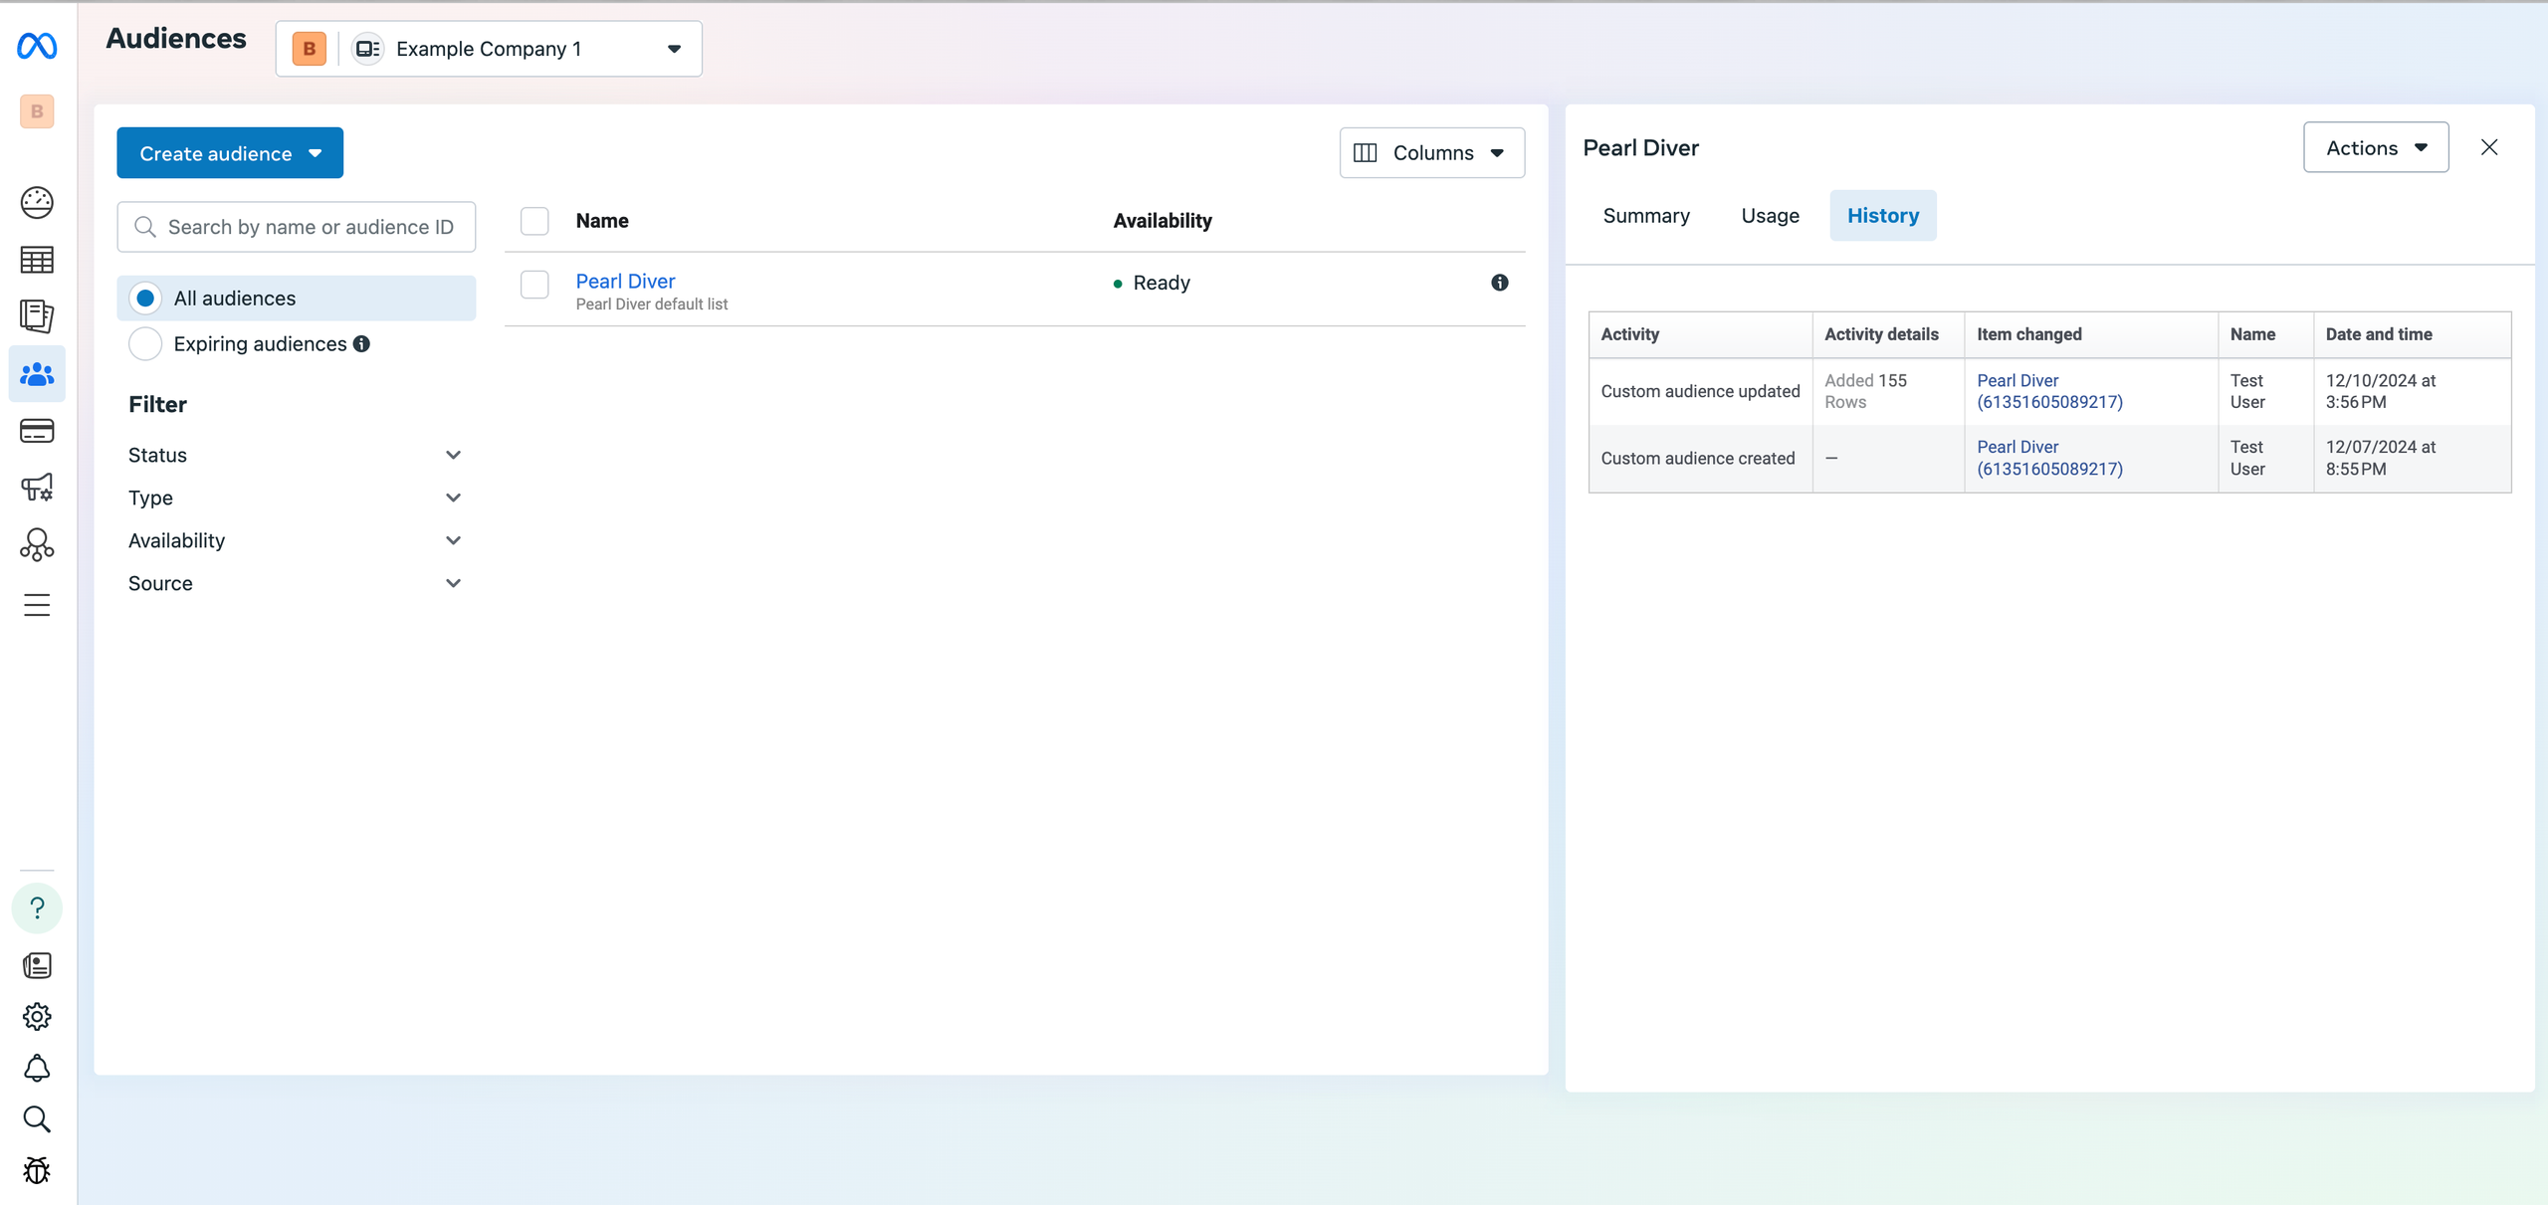2548x1205 pixels.
Task: Select the Expiring audiences radio button
Action: point(145,344)
